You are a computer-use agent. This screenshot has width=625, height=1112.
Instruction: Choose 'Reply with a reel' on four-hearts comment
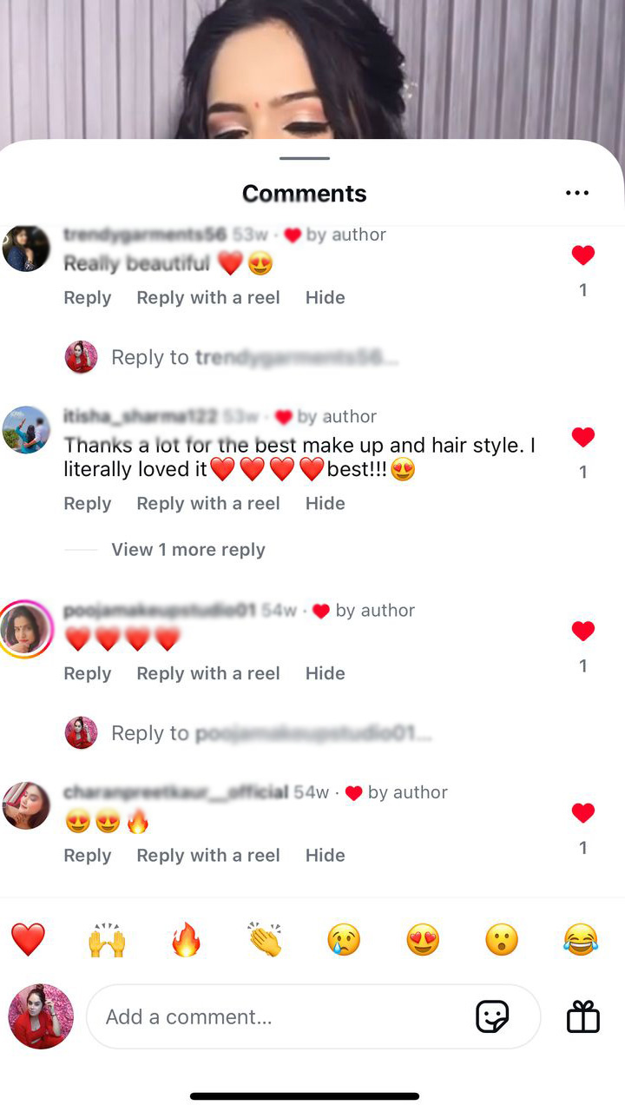click(208, 674)
